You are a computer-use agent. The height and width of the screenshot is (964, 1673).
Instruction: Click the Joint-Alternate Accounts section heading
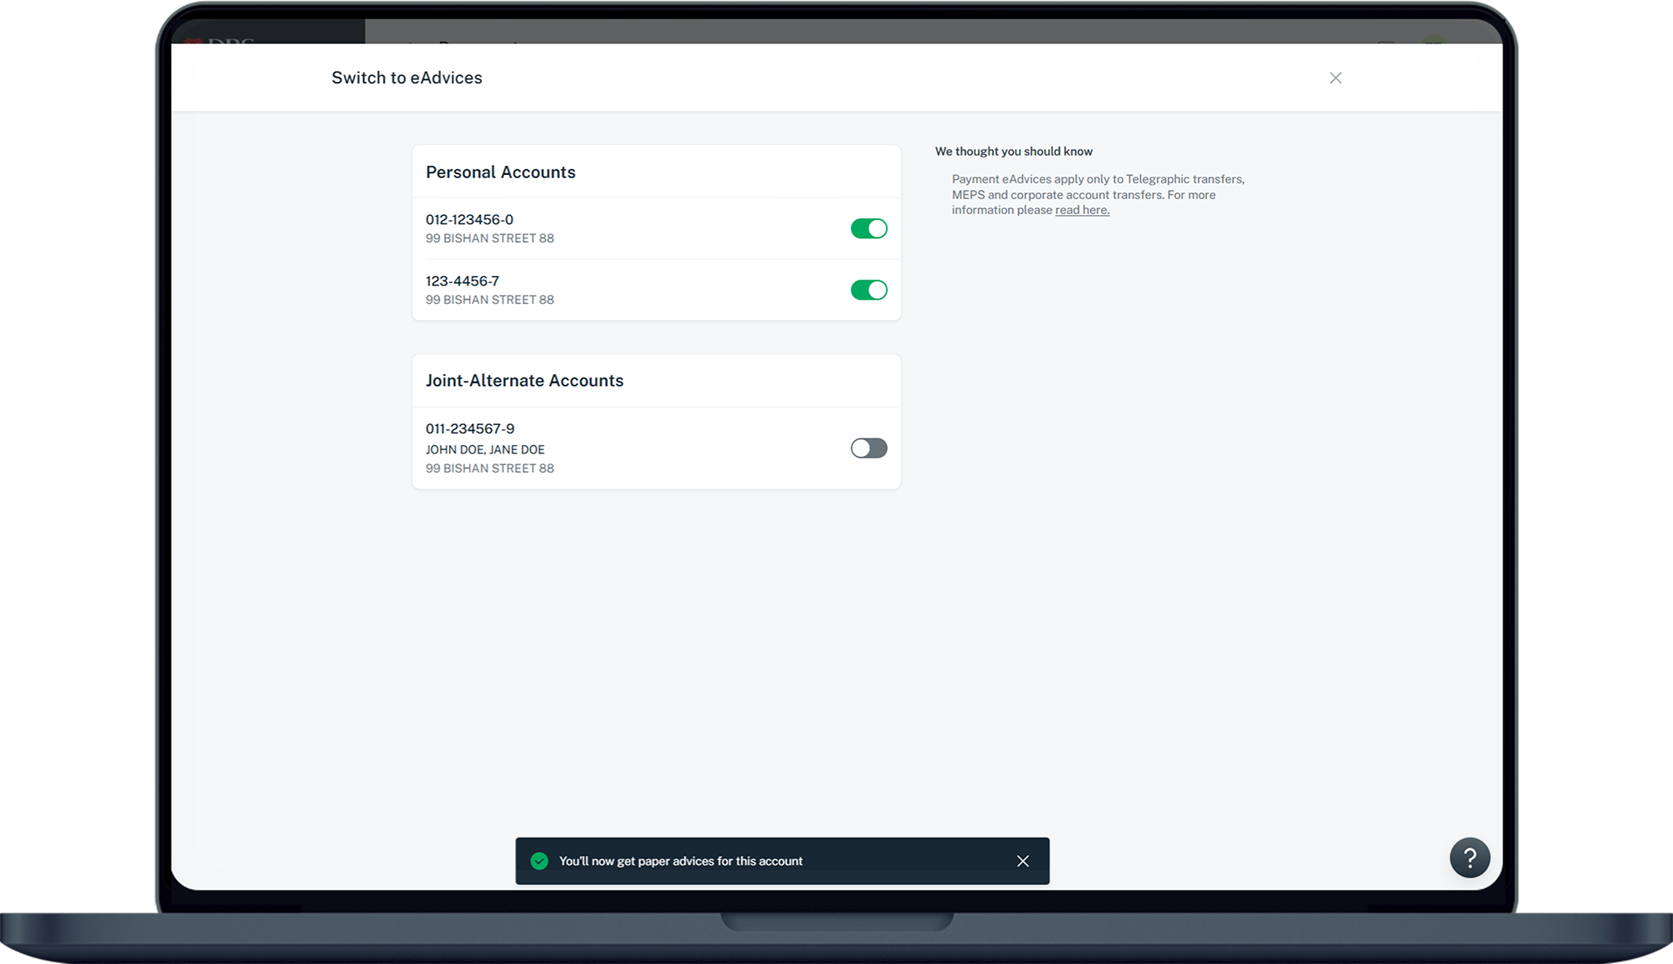point(524,381)
